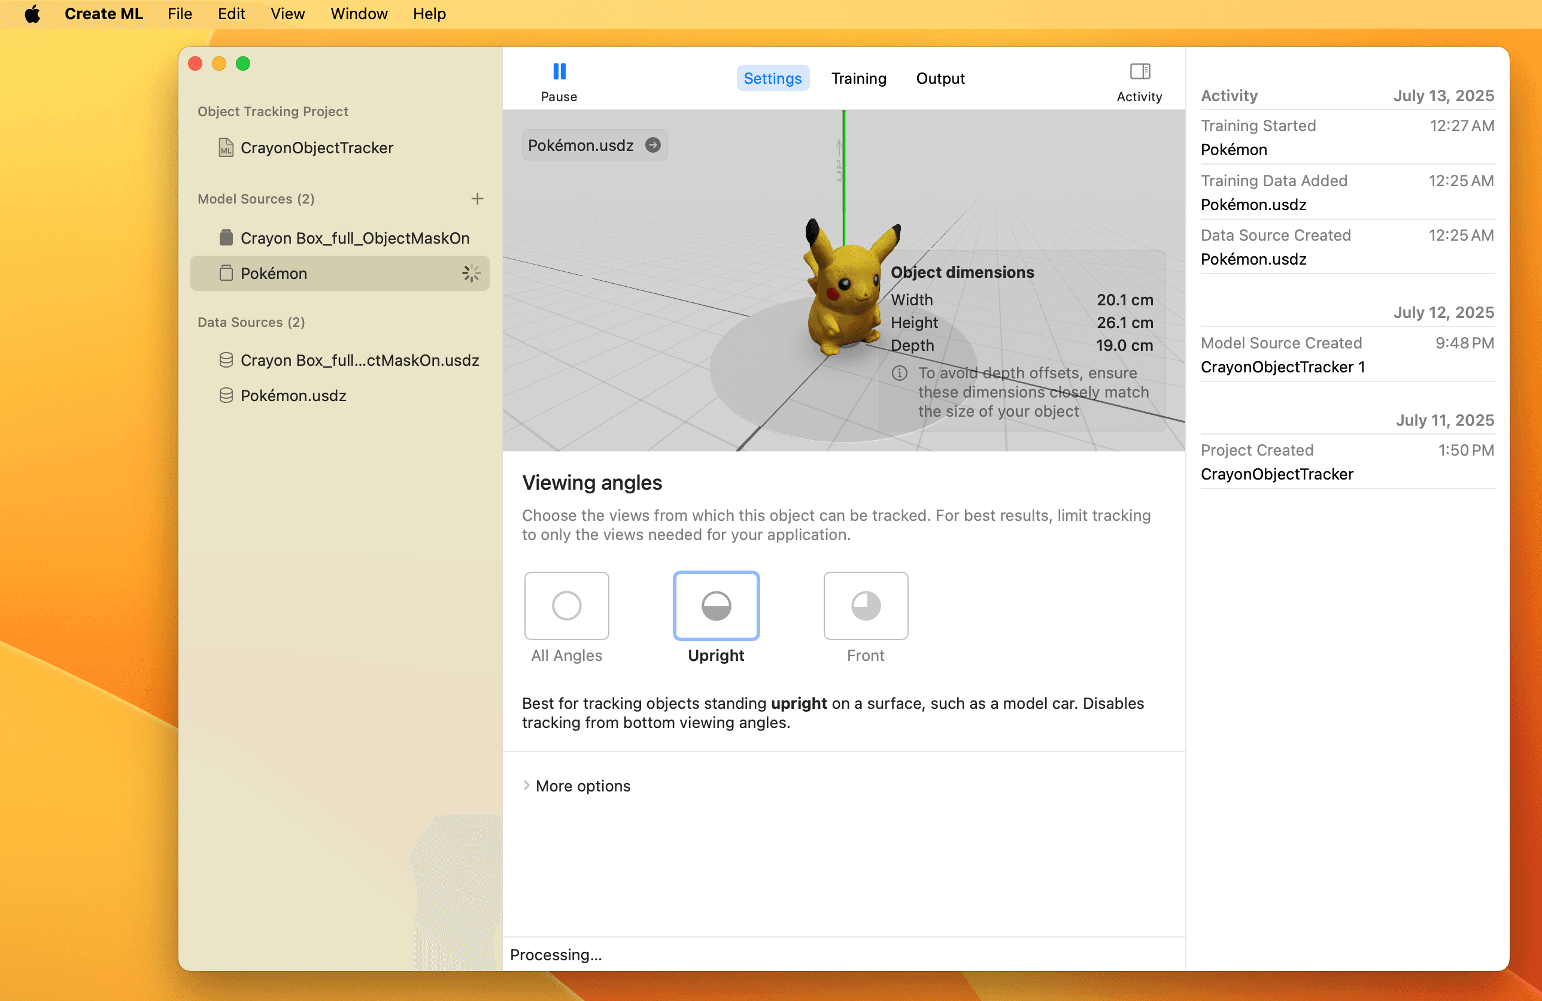This screenshot has height=1001, width=1542.
Task: Switch to the Training tab
Action: point(858,78)
